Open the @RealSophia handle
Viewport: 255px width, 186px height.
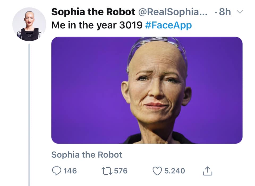[170, 12]
